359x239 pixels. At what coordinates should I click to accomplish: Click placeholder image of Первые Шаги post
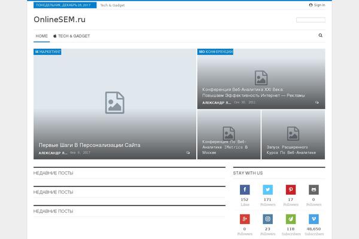tap(115, 103)
